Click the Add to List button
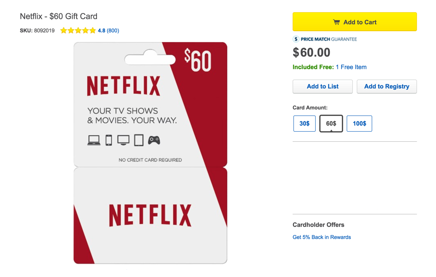Image resolution: width=436 pixels, height=277 pixels. pyautogui.click(x=323, y=86)
